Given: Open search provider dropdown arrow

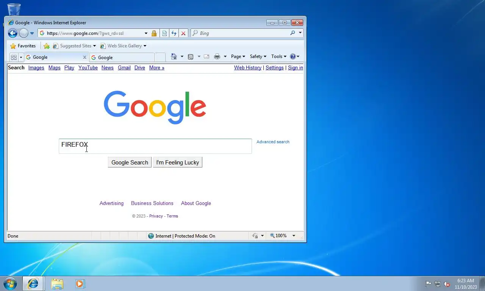Looking at the screenshot, I should click(x=300, y=33).
